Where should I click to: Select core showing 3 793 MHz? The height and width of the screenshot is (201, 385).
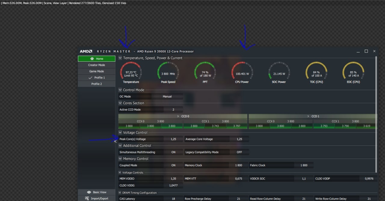click(x=324, y=126)
